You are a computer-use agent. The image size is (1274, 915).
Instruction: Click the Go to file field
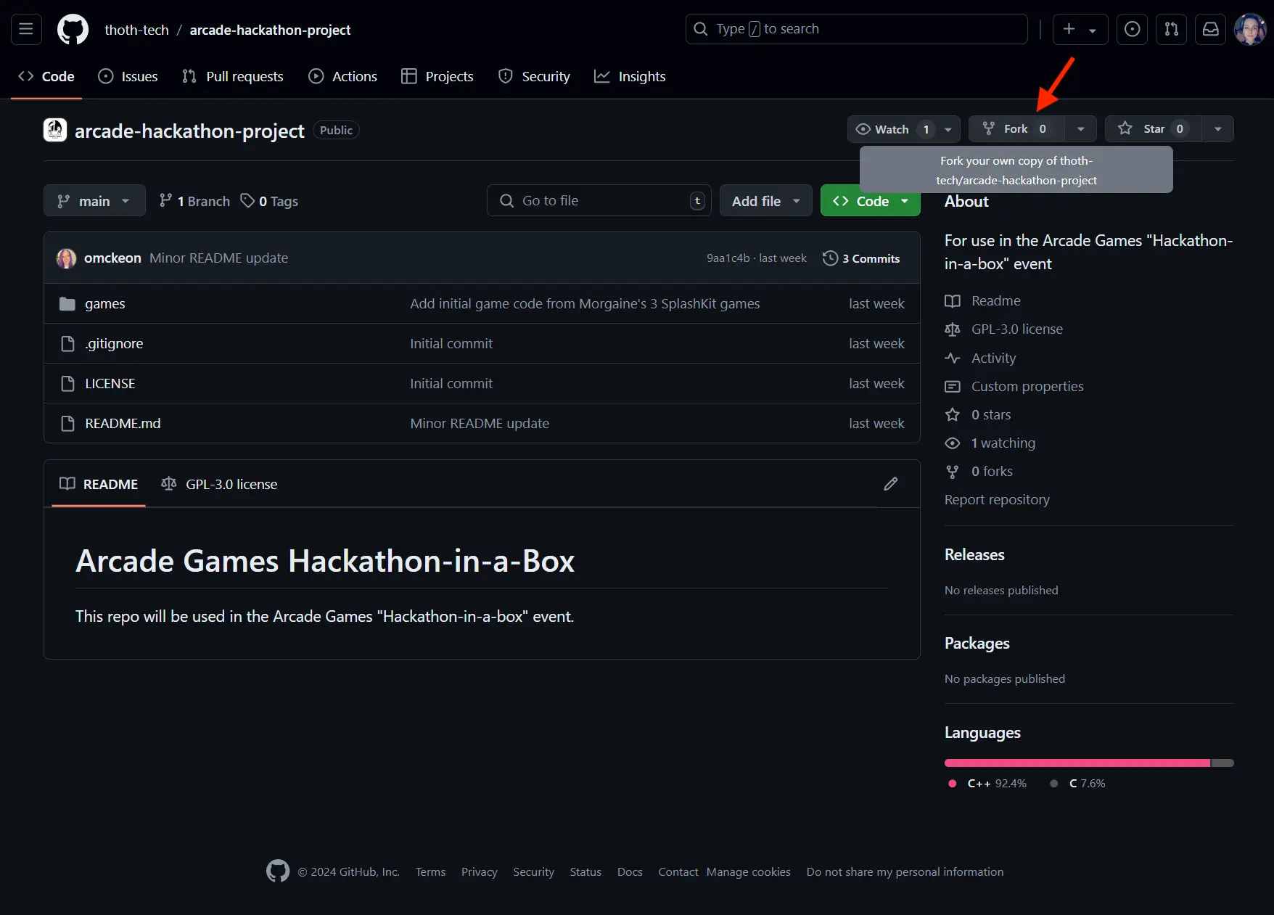(x=599, y=200)
